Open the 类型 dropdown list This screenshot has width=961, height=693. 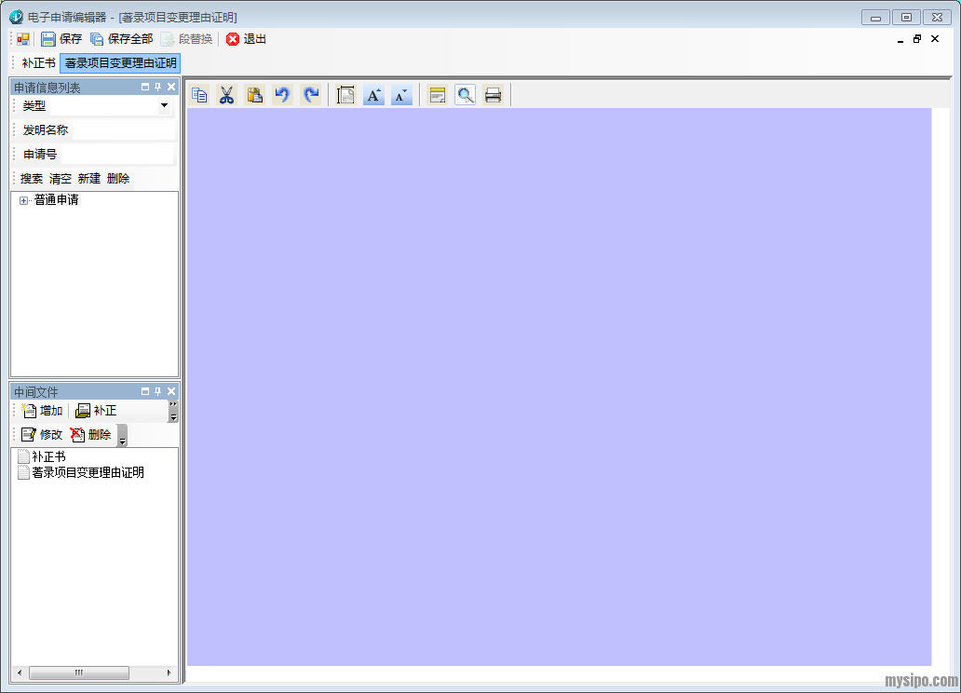165,106
